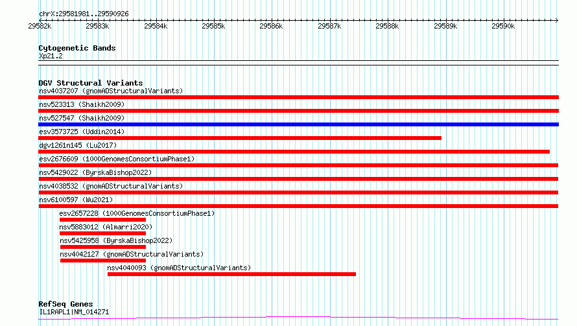The image size is (577, 326).
Task: Open the nsv523313 (Shaikh2009) label
Action: (82, 104)
